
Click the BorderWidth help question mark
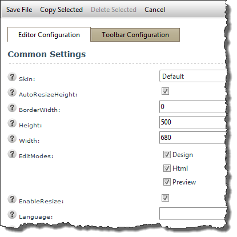12,108
